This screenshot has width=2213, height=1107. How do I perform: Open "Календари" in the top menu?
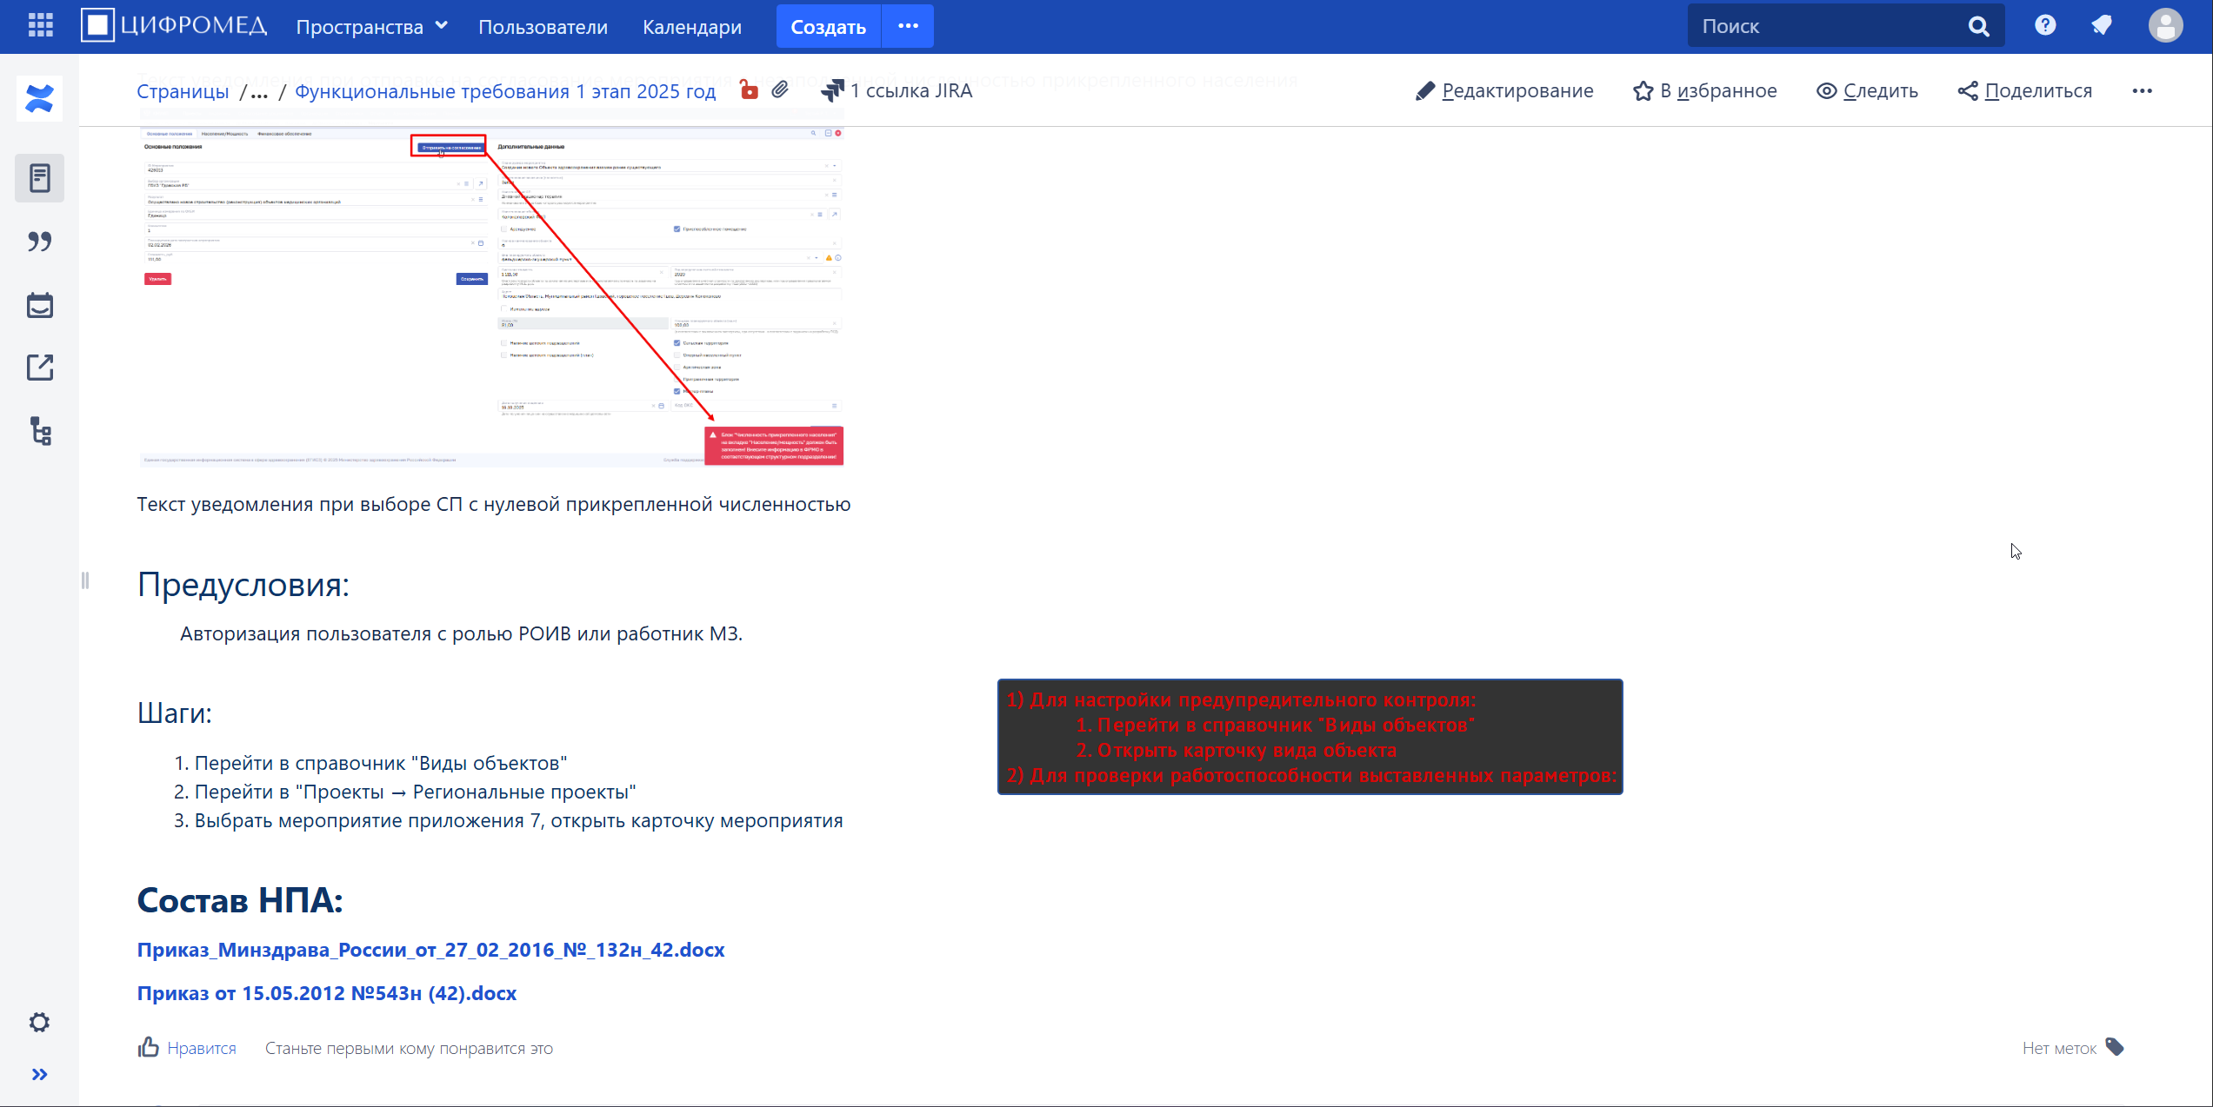[691, 27]
